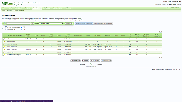Sort by Estatus Matrícula column header
This screenshot has width=182, height=102.
pyautogui.click(x=68, y=35)
